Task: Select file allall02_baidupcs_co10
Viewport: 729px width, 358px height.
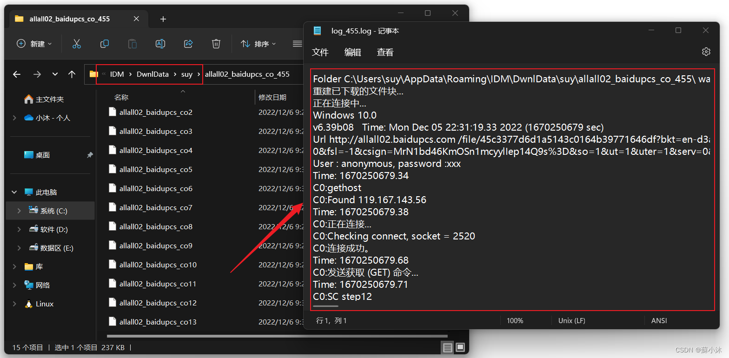Action: click(x=158, y=265)
